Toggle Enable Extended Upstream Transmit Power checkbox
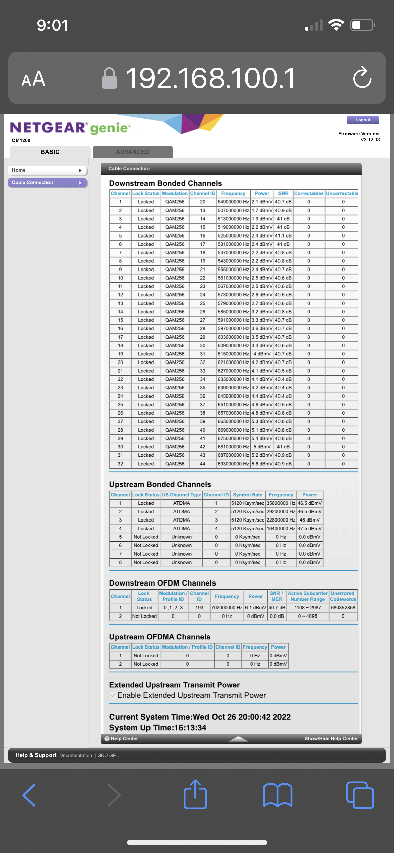The image size is (394, 853). tap(113, 695)
